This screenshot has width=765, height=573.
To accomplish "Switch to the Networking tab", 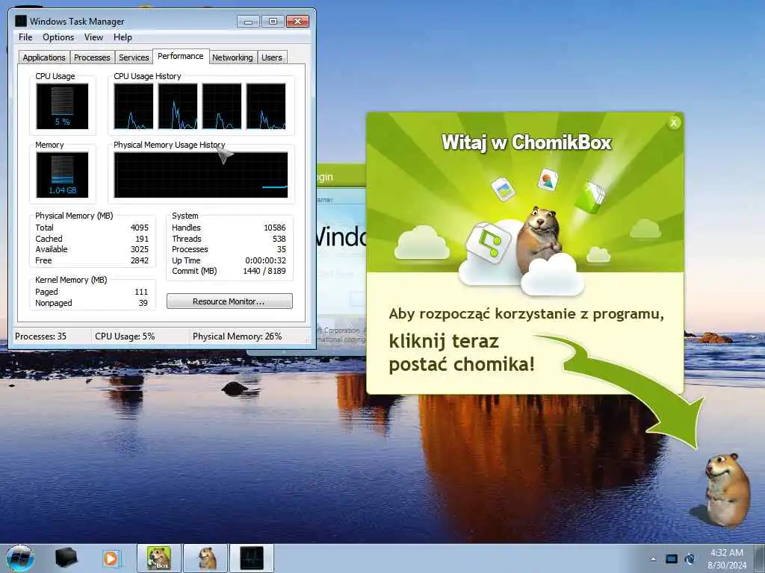I will coord(232,57).
